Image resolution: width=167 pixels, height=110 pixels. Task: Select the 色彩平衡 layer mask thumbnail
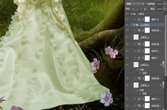point(147,51)
